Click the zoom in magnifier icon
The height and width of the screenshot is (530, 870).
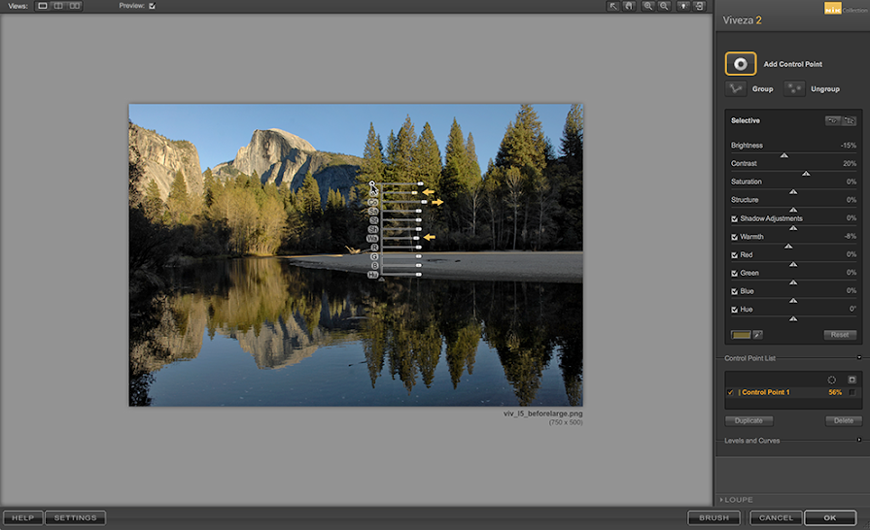click(x=647, y=6)
